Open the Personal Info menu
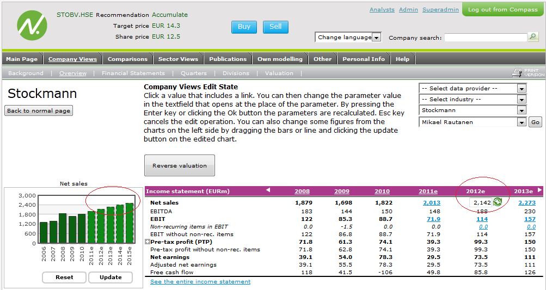Image resolution: width=546 pixels, height=290 pixels. coord(364,59)
